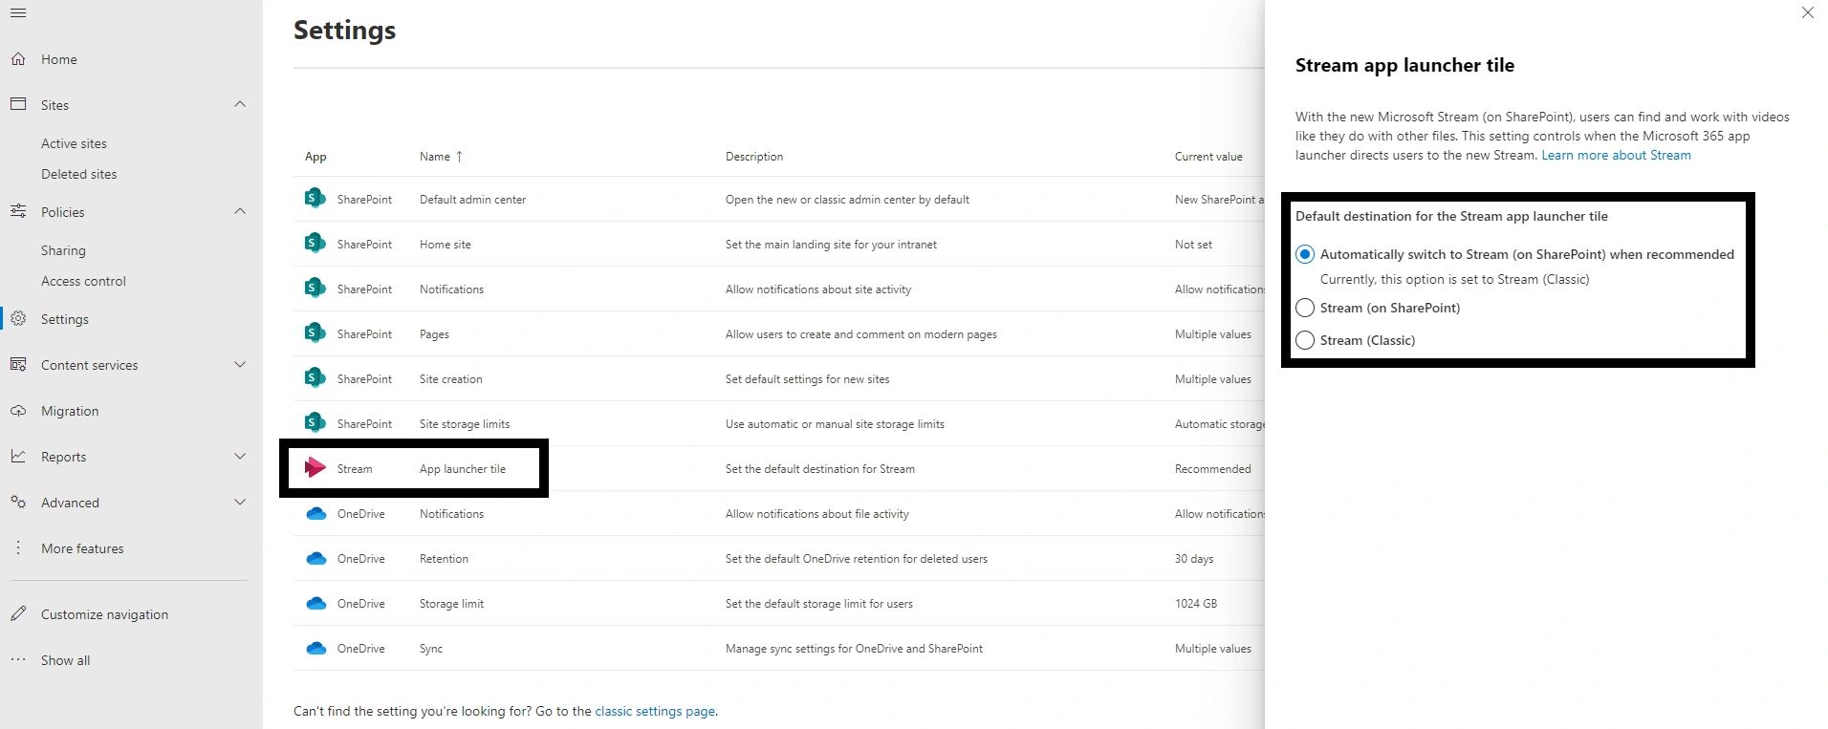Select the Stream app icon in the list
Screen dimensions: 1828x729
tap(315, 468)
